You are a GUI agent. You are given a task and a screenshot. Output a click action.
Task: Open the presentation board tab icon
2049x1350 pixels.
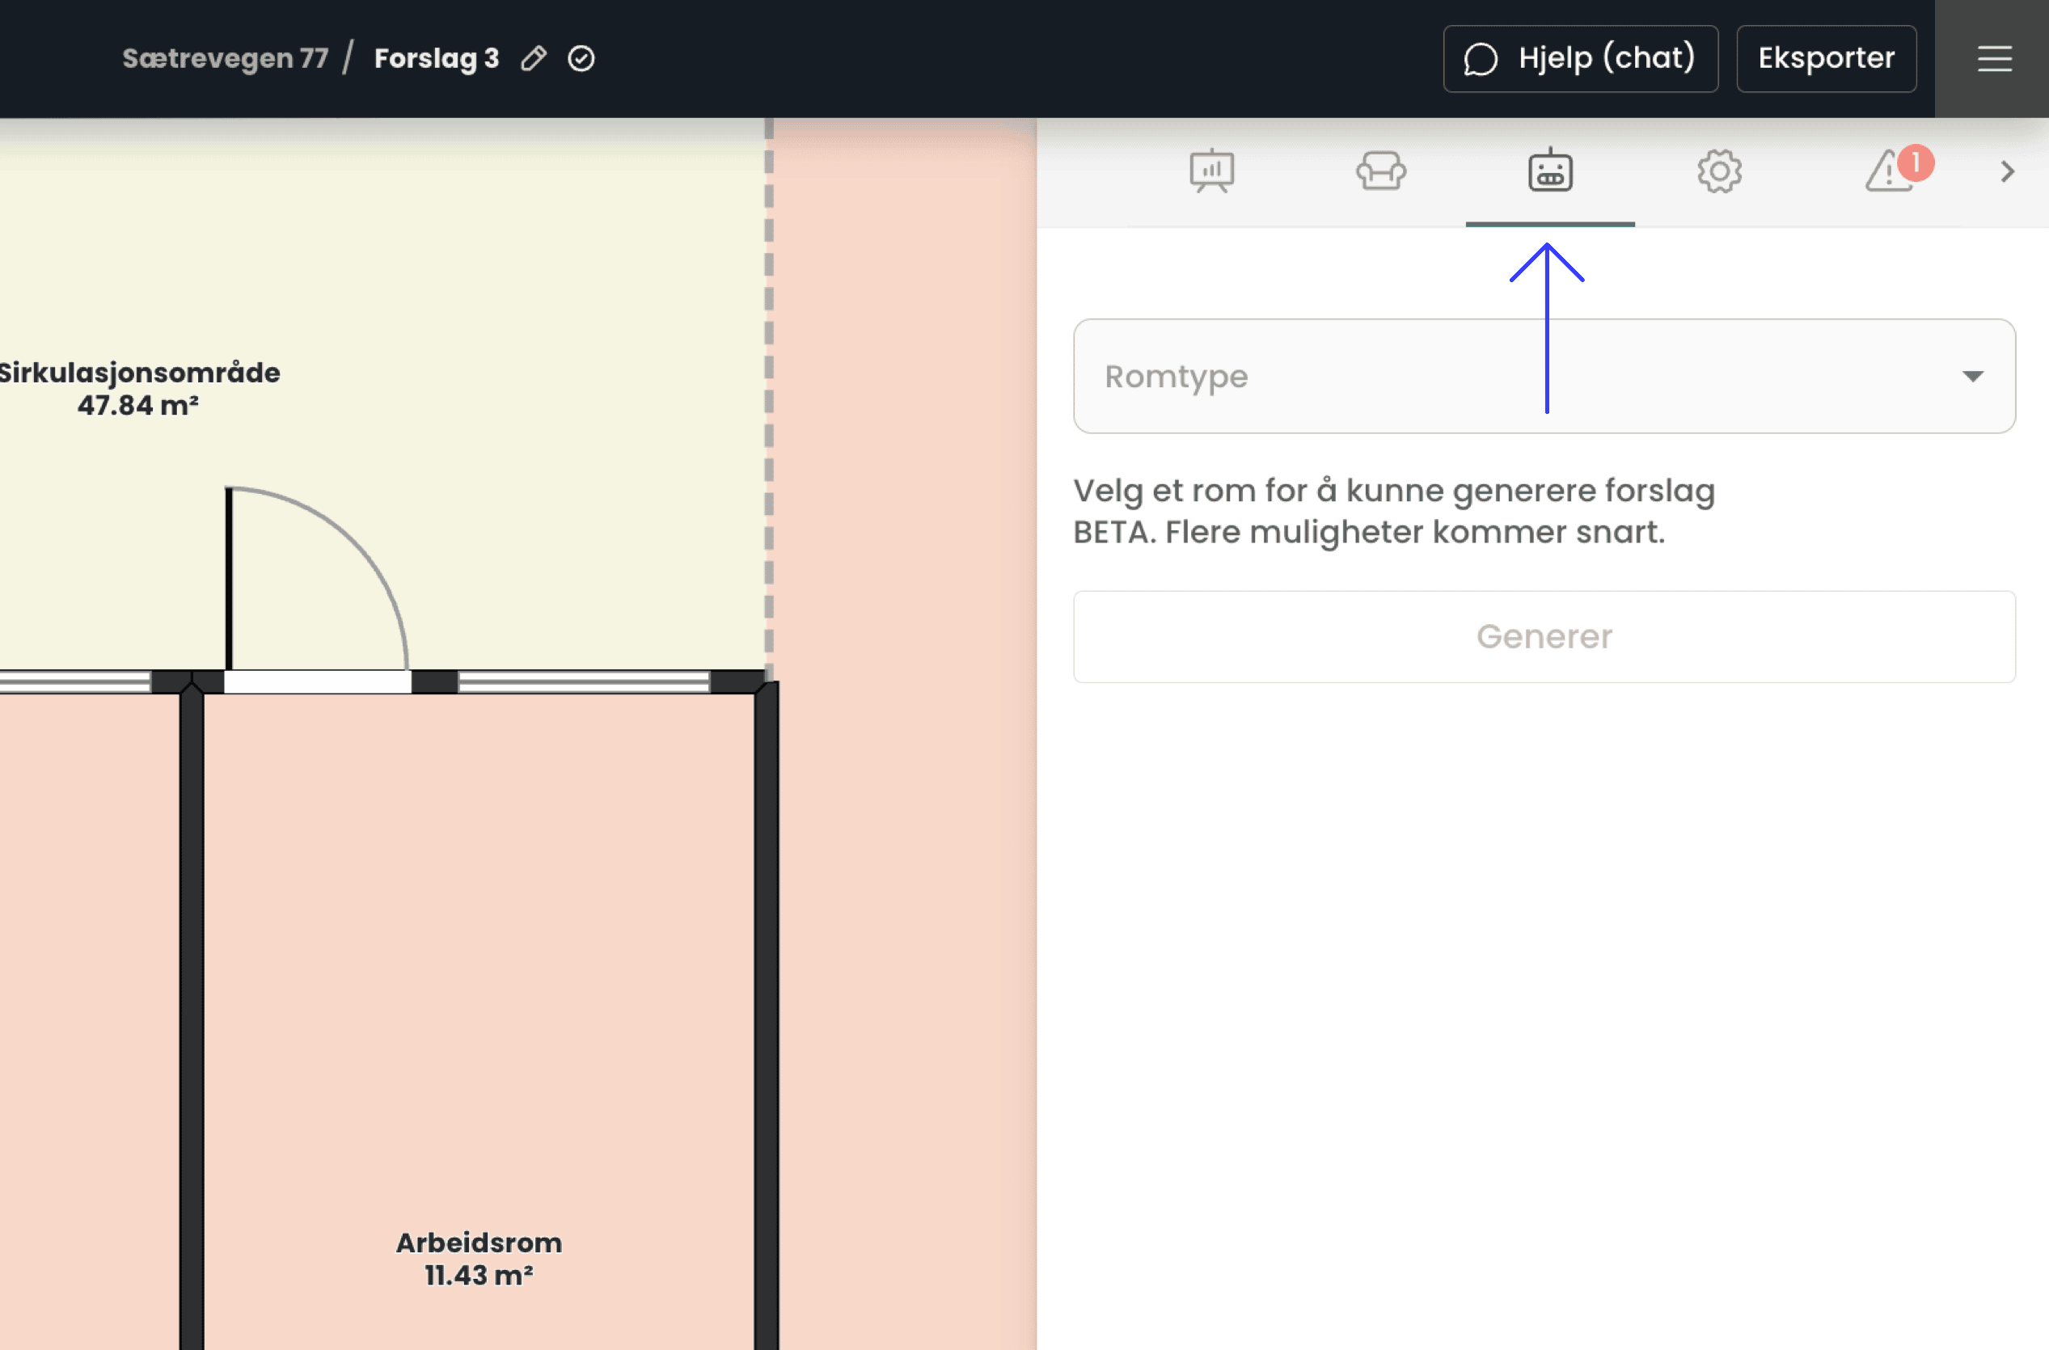pos(1211,171)
